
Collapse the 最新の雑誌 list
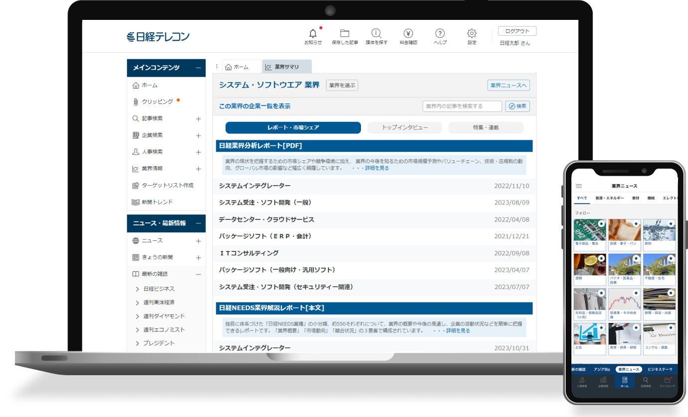click(x=198, y=274)
